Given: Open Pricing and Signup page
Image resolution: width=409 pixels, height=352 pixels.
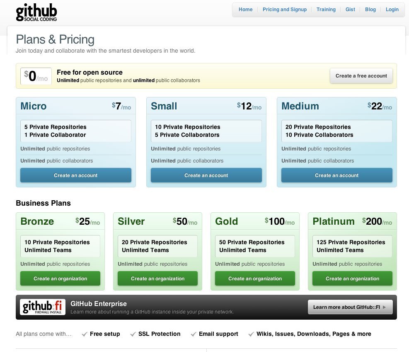Looking at the screenshot, I should click(x=285, y=10).
